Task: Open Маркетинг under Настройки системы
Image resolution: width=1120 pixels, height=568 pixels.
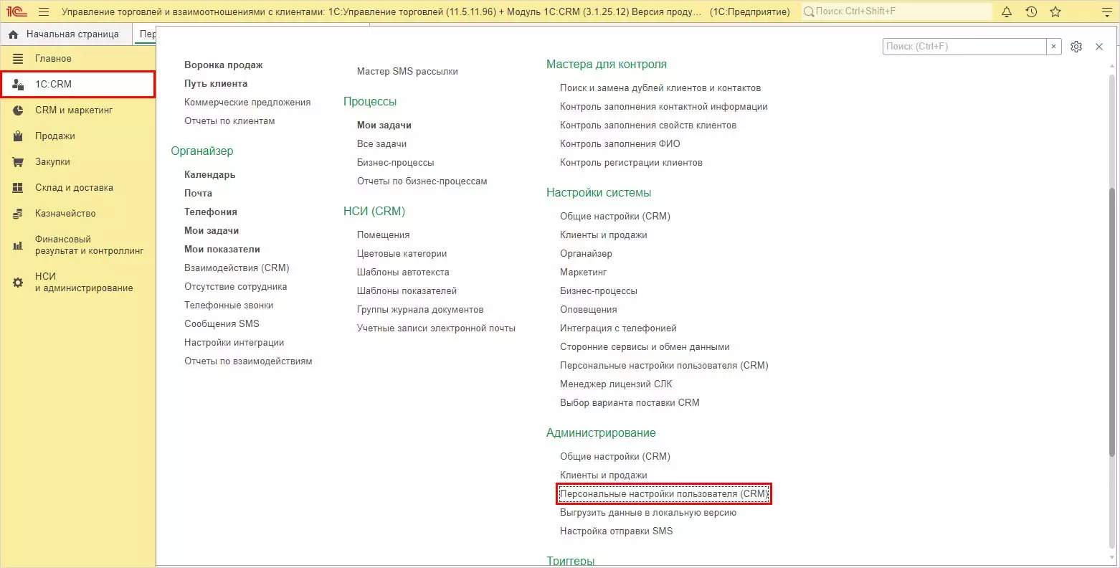Action: point(584,273)
